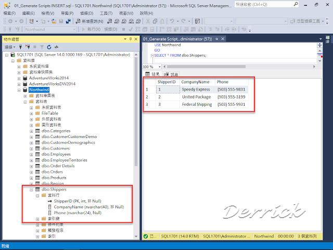
Task: Open the 工具(T) Tools menu
Action: coord(106,13)
